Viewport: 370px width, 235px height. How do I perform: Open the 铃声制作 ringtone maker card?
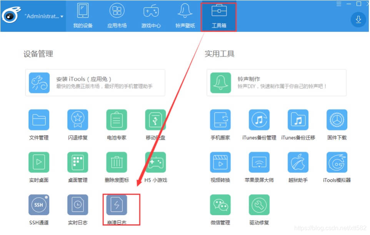click(277, 83)
